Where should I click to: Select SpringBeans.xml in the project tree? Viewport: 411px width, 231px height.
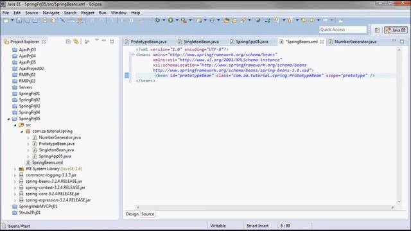point(48,162)
